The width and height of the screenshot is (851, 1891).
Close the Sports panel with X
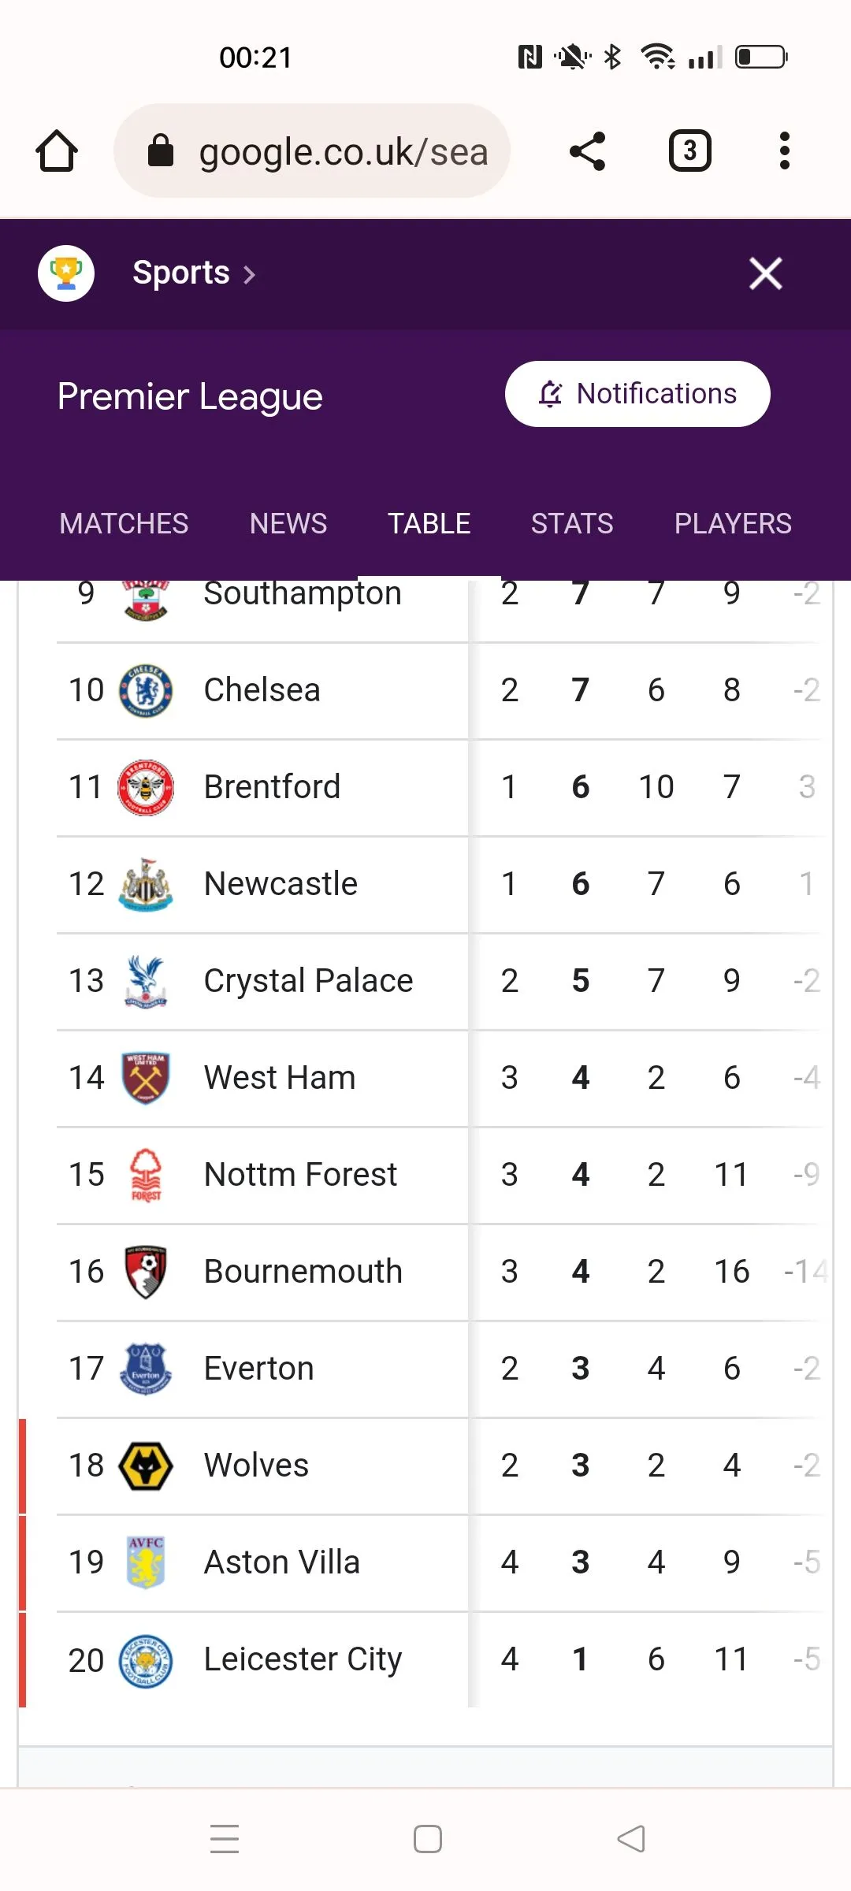pyautogui.click(x=766, y=273)
